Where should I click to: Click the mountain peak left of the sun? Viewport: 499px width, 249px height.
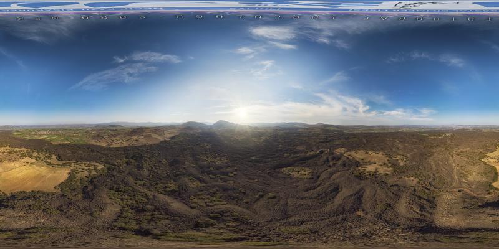[222, 123]
